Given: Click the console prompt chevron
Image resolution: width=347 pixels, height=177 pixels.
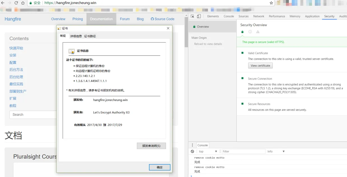Looking at the screenshot, I should (191, 176).
